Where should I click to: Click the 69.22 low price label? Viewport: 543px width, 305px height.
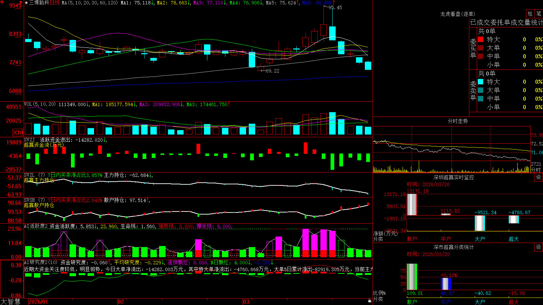[272, 71]
